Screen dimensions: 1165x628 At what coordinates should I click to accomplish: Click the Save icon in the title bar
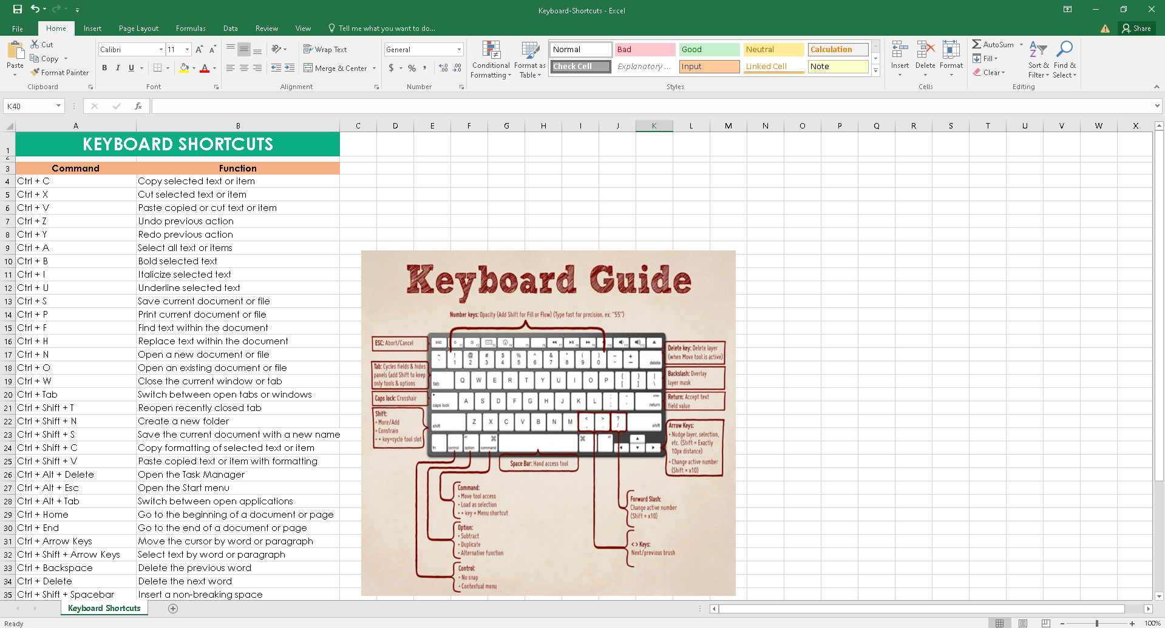[x=17, y=9]
